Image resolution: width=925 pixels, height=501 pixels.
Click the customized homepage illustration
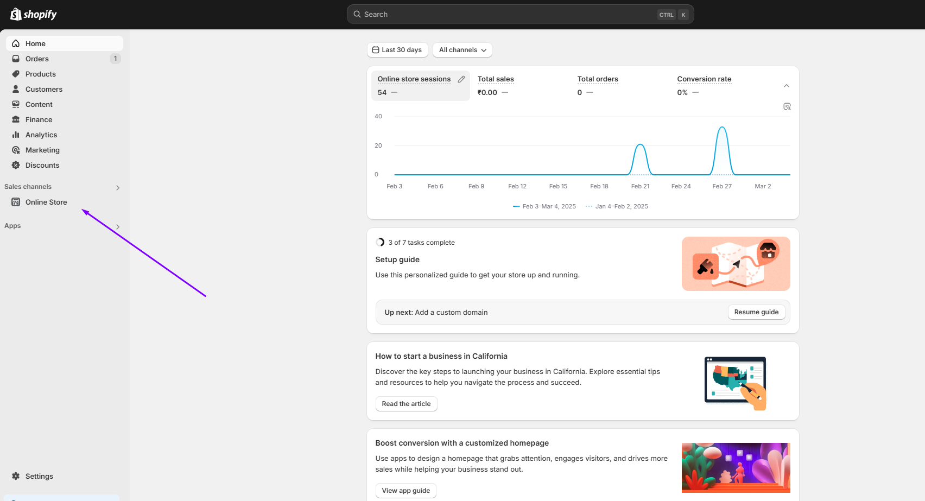[736, 468]
